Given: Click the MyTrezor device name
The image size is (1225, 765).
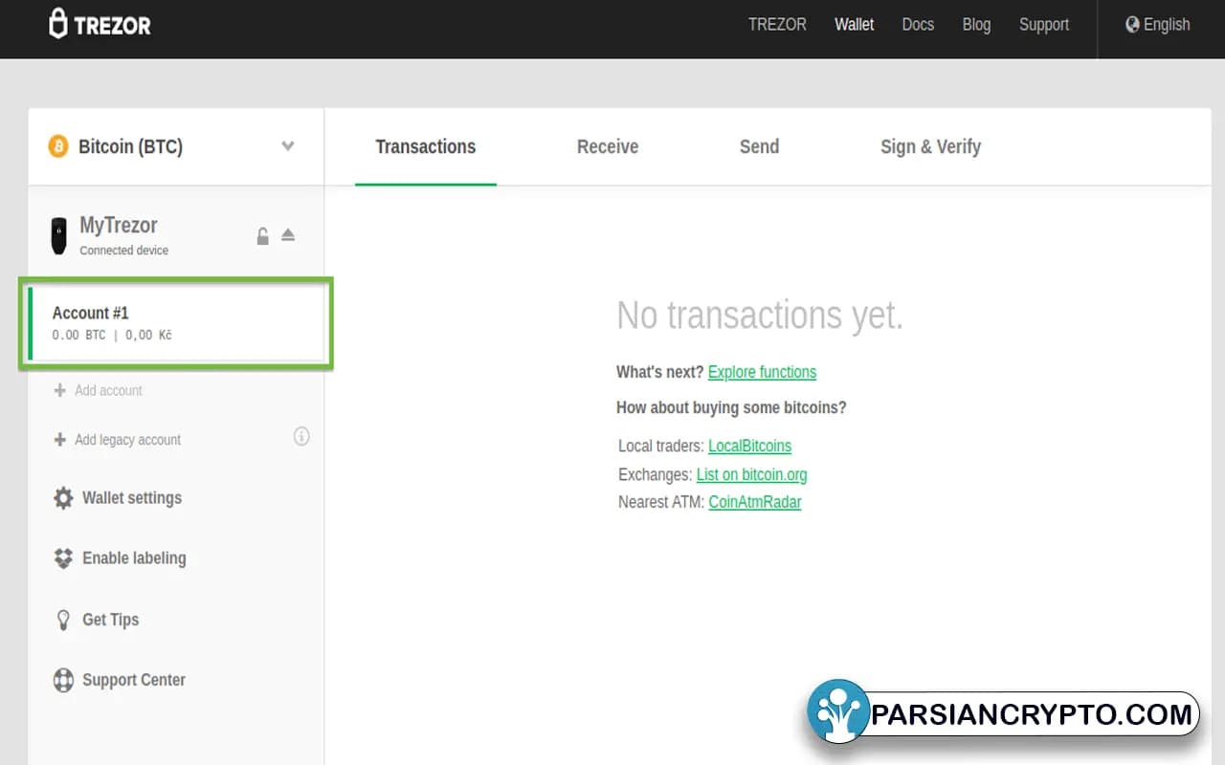Looking at the screenshot, I should 119,226.
